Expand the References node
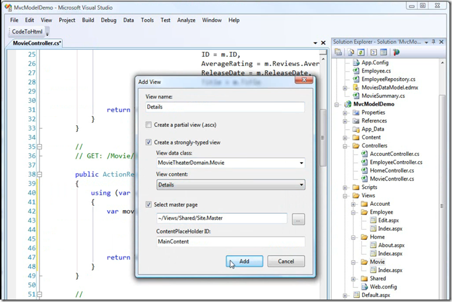This screenshot has width=452, height=302. click(345, 121)
